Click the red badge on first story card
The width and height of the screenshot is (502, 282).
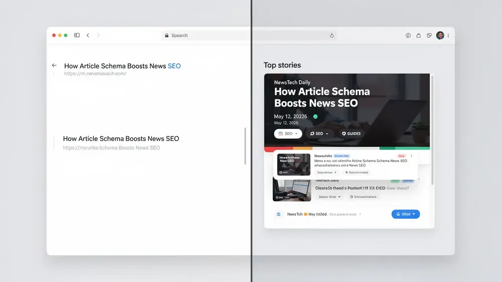click(401, 156)
